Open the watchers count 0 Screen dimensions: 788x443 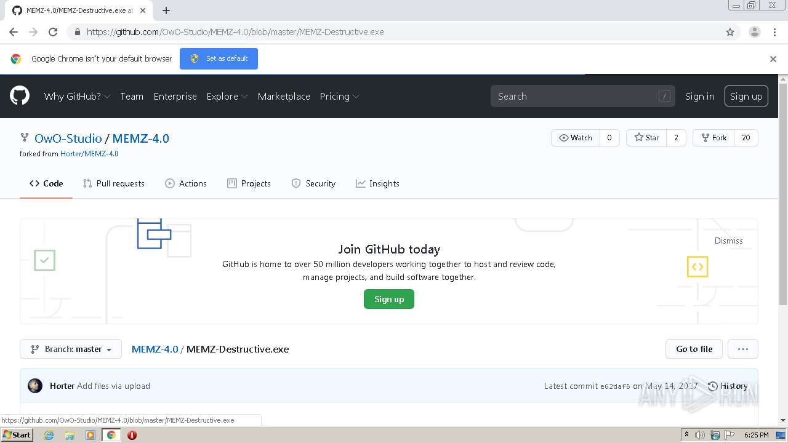tap(609, 138)
